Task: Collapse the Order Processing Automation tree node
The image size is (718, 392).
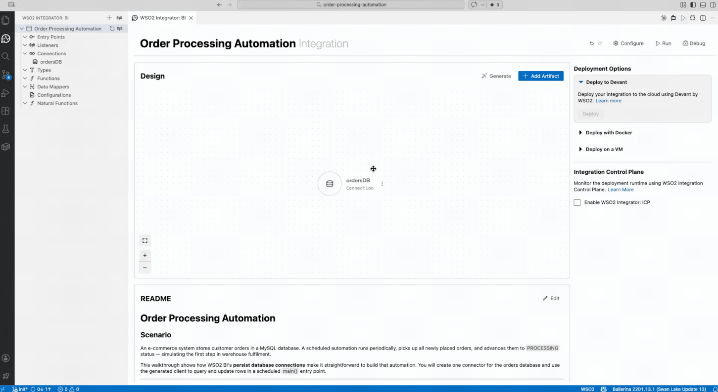Action: [x=22, y=29]
